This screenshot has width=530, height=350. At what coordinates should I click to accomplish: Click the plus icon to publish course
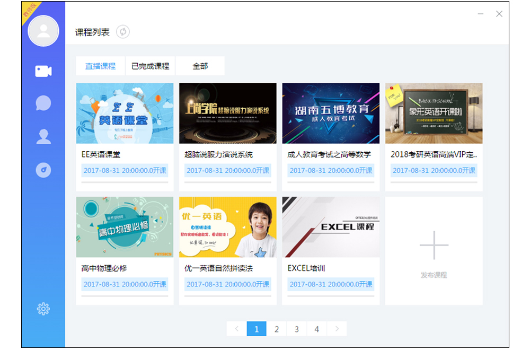pos(434,245)
